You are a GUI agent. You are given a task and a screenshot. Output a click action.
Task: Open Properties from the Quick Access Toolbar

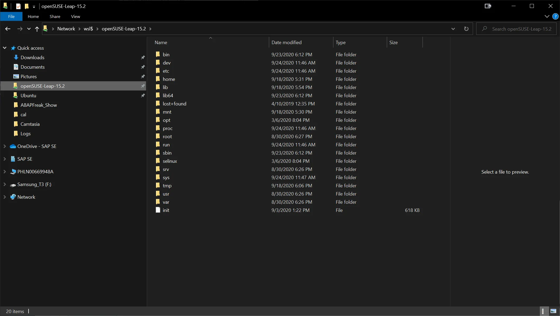pyautogui.click(x=18, y=6)
